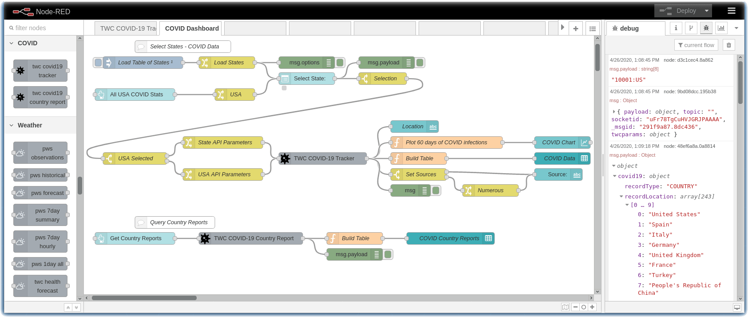
Task: Toggle the msg.options debug node output
Action: tap(340, 63)
